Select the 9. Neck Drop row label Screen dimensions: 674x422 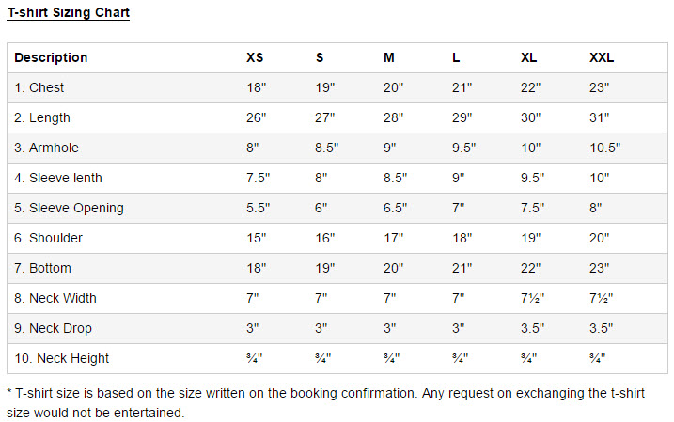point(53,328)
